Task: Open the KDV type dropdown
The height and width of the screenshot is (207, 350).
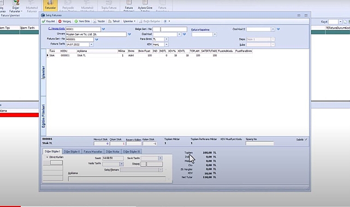Action: click(167, 45)
